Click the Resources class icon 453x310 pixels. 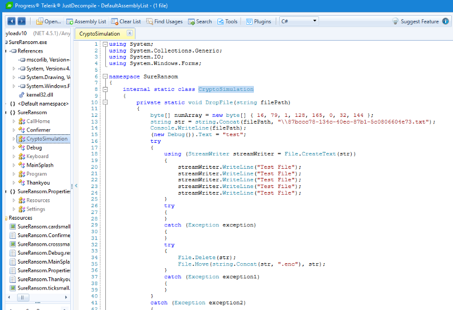tap(22, 200)
